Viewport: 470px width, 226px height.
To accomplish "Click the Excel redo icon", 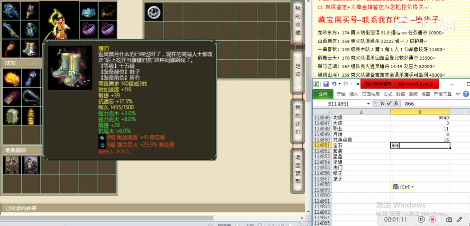I will 346,84.
